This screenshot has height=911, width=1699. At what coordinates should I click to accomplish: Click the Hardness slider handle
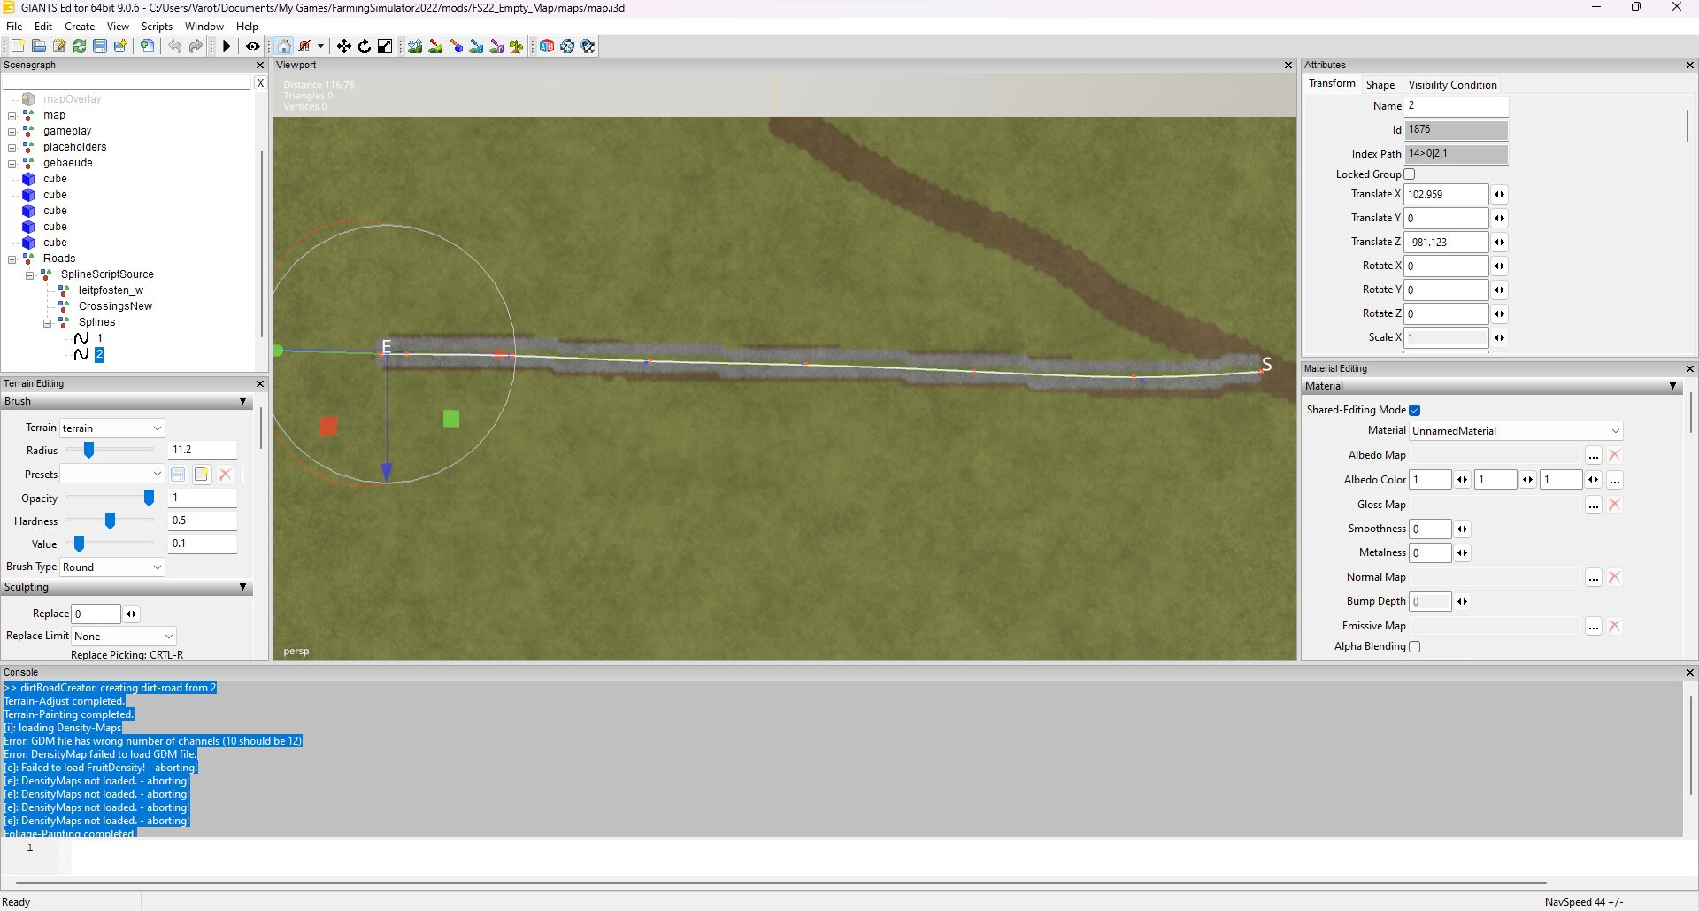[x=110, y=521]
